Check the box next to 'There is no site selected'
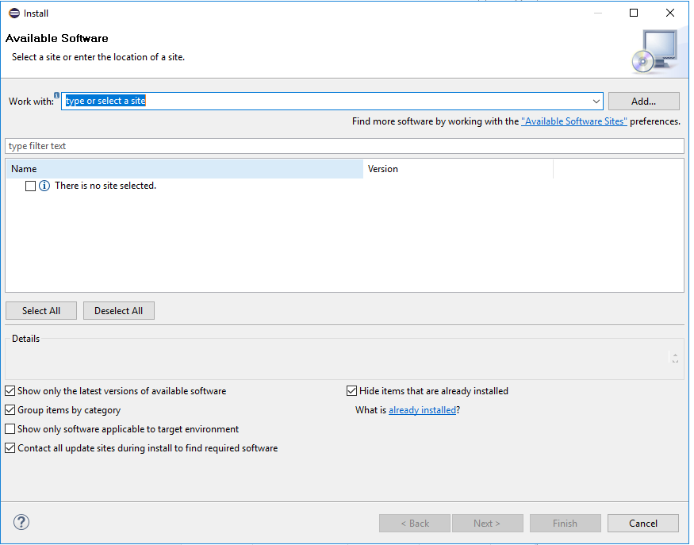694x545 pixels. point(31,186)
